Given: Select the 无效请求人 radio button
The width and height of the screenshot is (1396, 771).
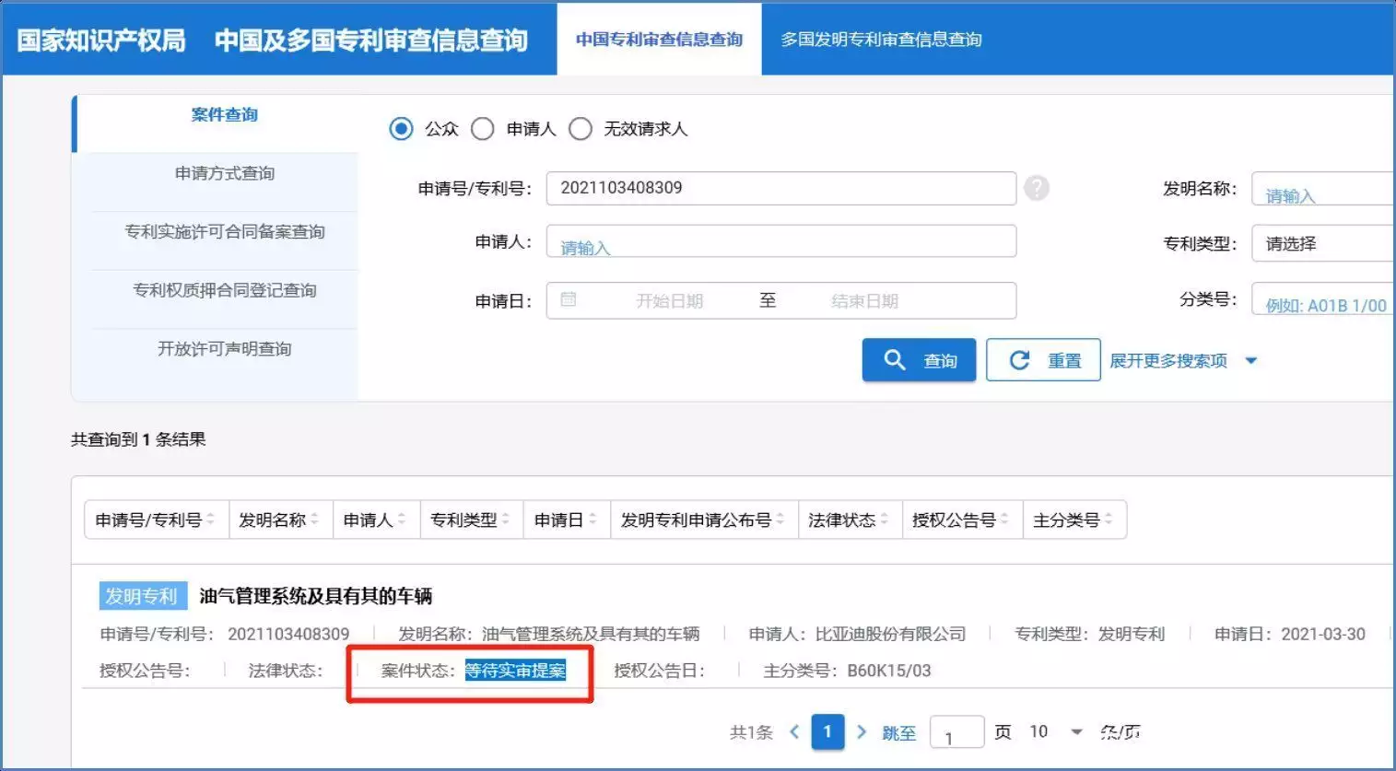Looking at the screenshot, I should (x=581, y=129).
